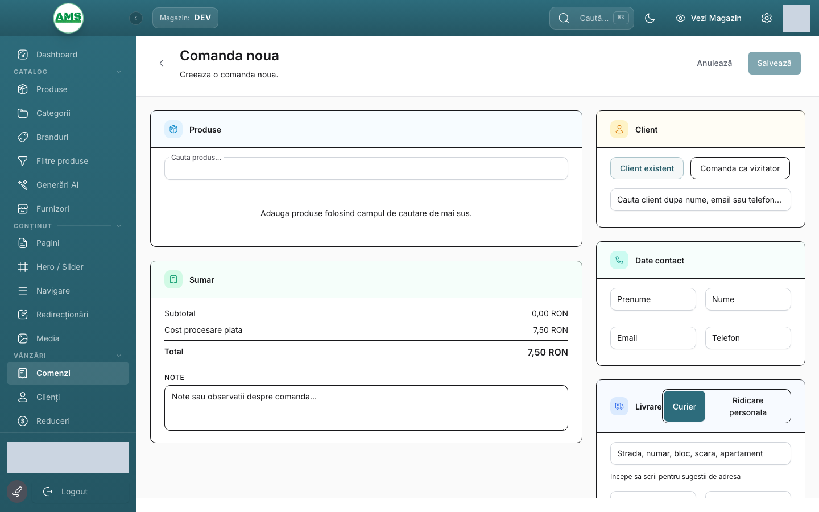Click the Hero / Slider grid icon
Image resolution: width=819 pixels, height=512 pixels.
[x=23, y=267]
